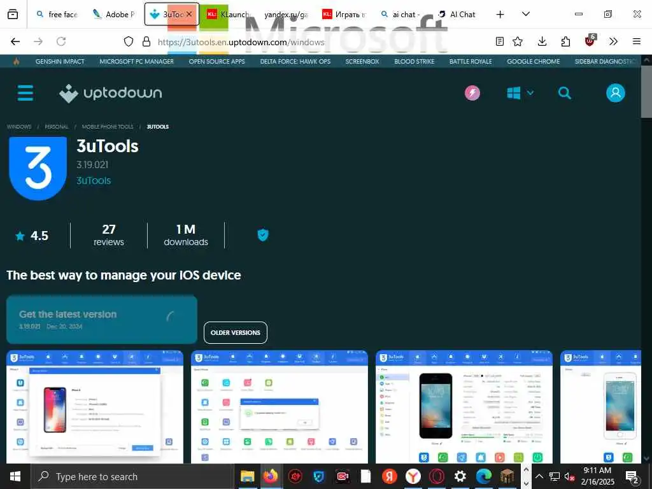
Task: Click the site padlock icon
Action: pyautogui.click(x=146, y=41)
